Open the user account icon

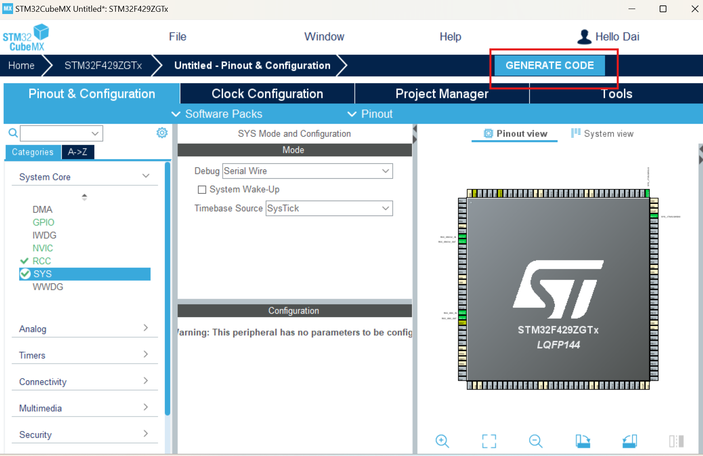tap(584, 37)
